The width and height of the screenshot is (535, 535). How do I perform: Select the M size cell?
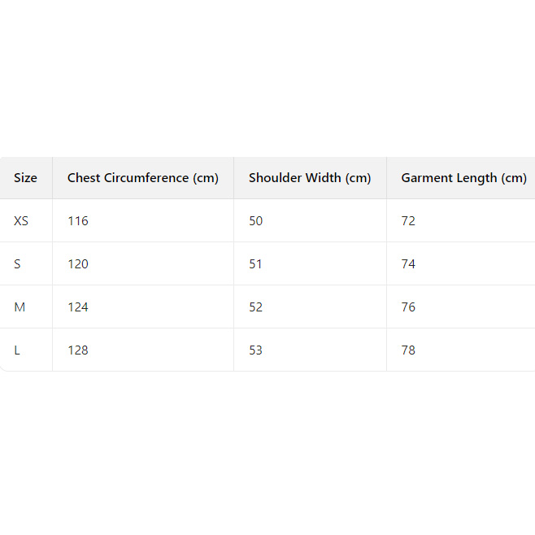tap(20, 307)
